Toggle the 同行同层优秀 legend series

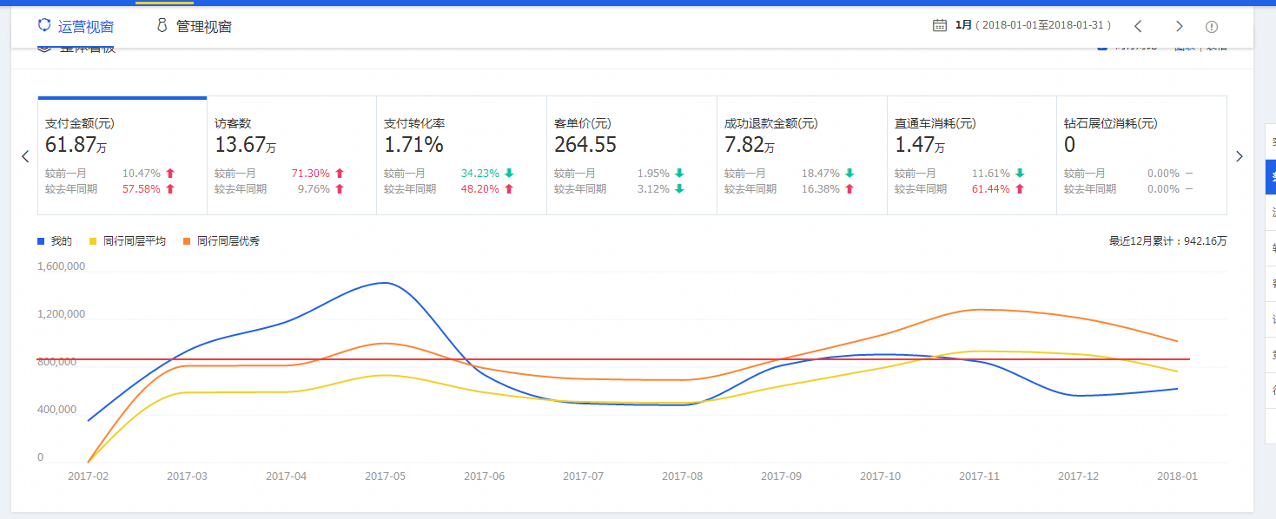tap(221, 241)
